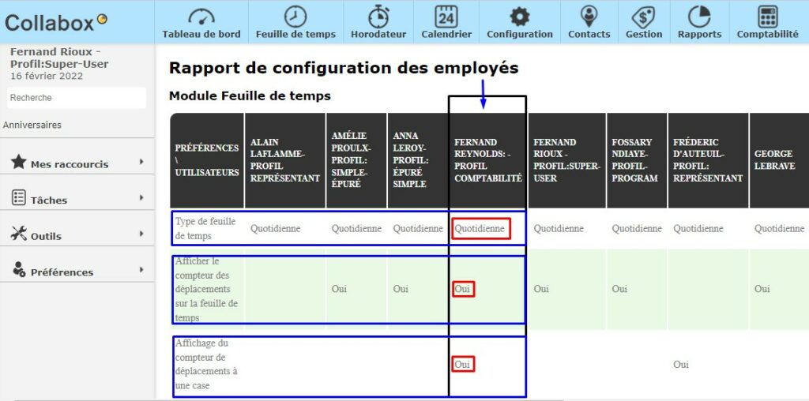This screenshot has width=809, height=401.
Task: Open the Tableau de bord gauge icon
Action: (x=201, y=17)
